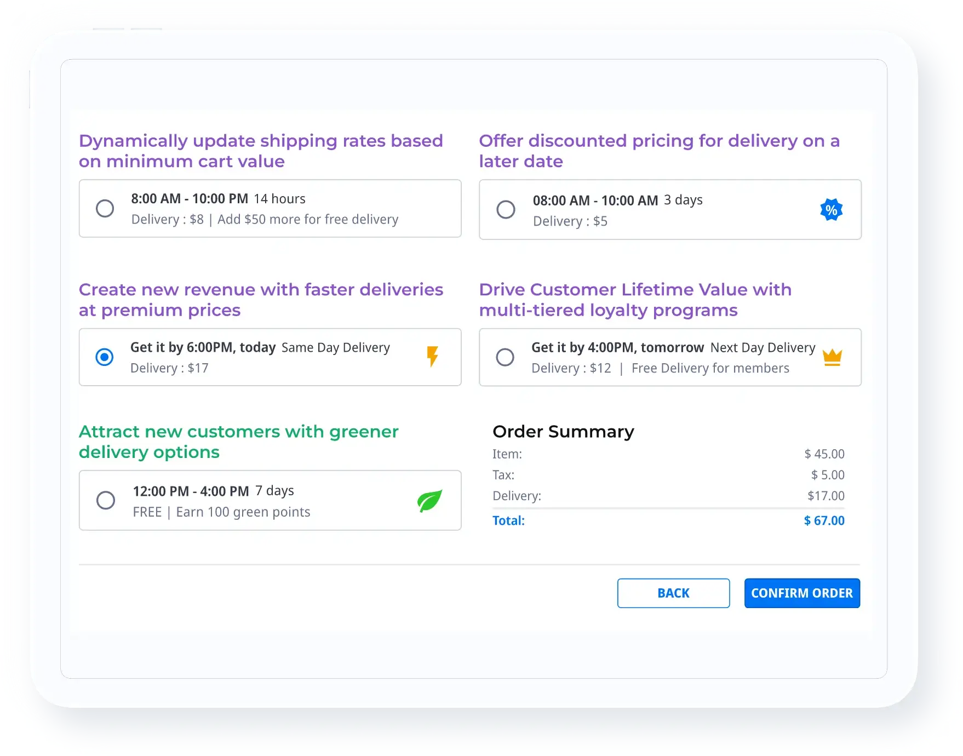This screenshot has width=963, height=756.
Task: Click the Free Delivery for members text
Action: (710, 368)
